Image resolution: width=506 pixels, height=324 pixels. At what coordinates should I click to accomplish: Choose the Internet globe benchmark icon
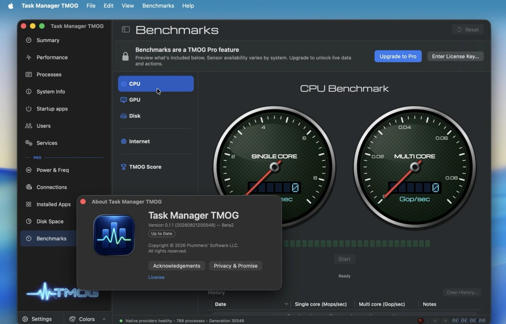point(124,141)
